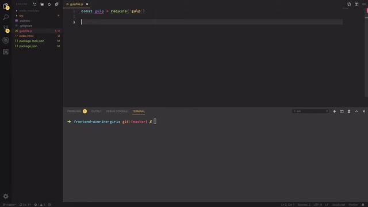
Task: Open the Explorer view in activity bar
Action: (x=6, y=6)
